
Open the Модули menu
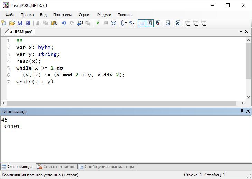(x=104, y=15)
